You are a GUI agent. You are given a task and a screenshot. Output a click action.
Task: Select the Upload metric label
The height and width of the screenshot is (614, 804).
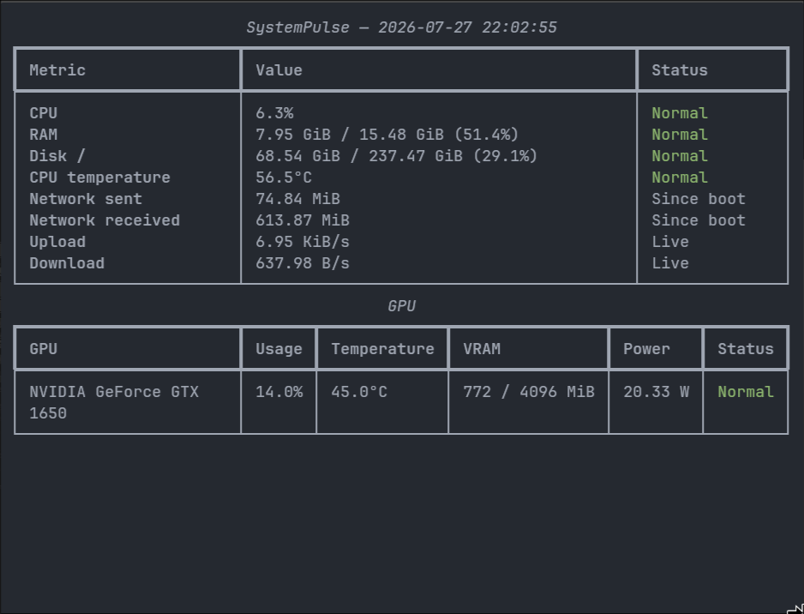point(57,242)
